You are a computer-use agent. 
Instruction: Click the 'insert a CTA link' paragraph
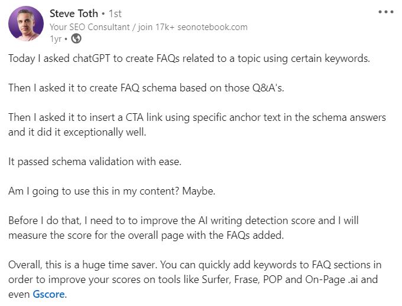point(197,125)
